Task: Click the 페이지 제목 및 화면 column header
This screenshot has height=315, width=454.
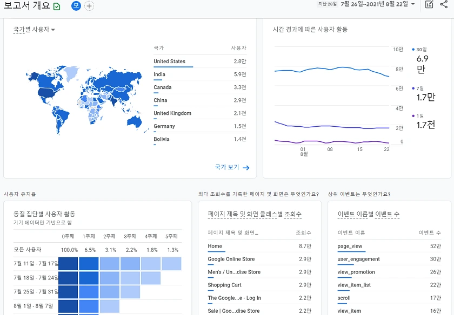Action: coord(233,232)
